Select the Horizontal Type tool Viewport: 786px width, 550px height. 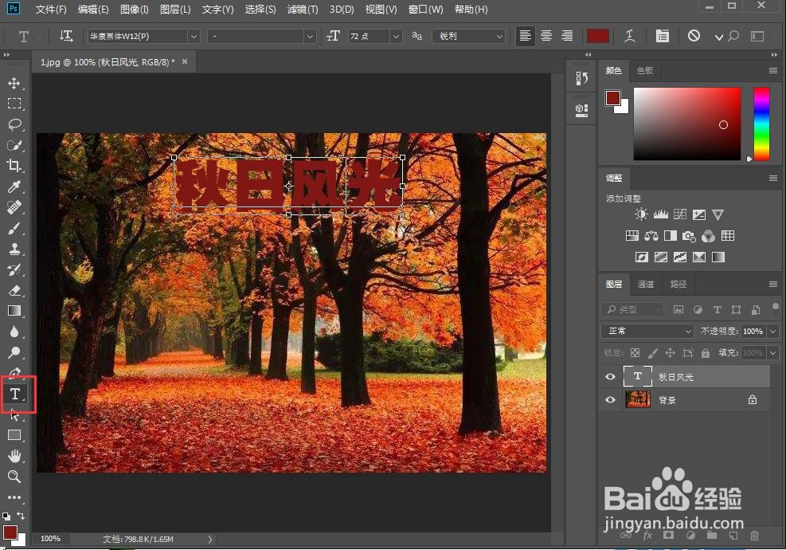15,394
